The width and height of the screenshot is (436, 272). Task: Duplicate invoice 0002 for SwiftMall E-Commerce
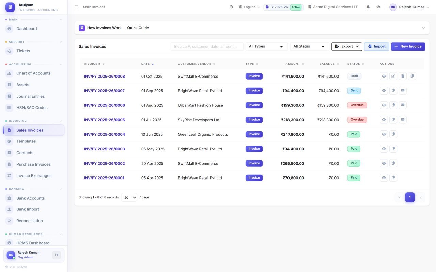tap(393, 163)
